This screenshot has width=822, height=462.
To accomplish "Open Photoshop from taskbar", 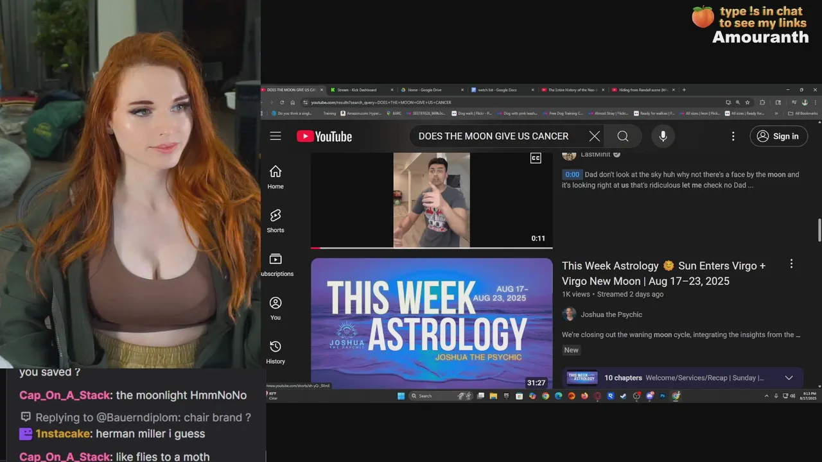I will point(662,396).
